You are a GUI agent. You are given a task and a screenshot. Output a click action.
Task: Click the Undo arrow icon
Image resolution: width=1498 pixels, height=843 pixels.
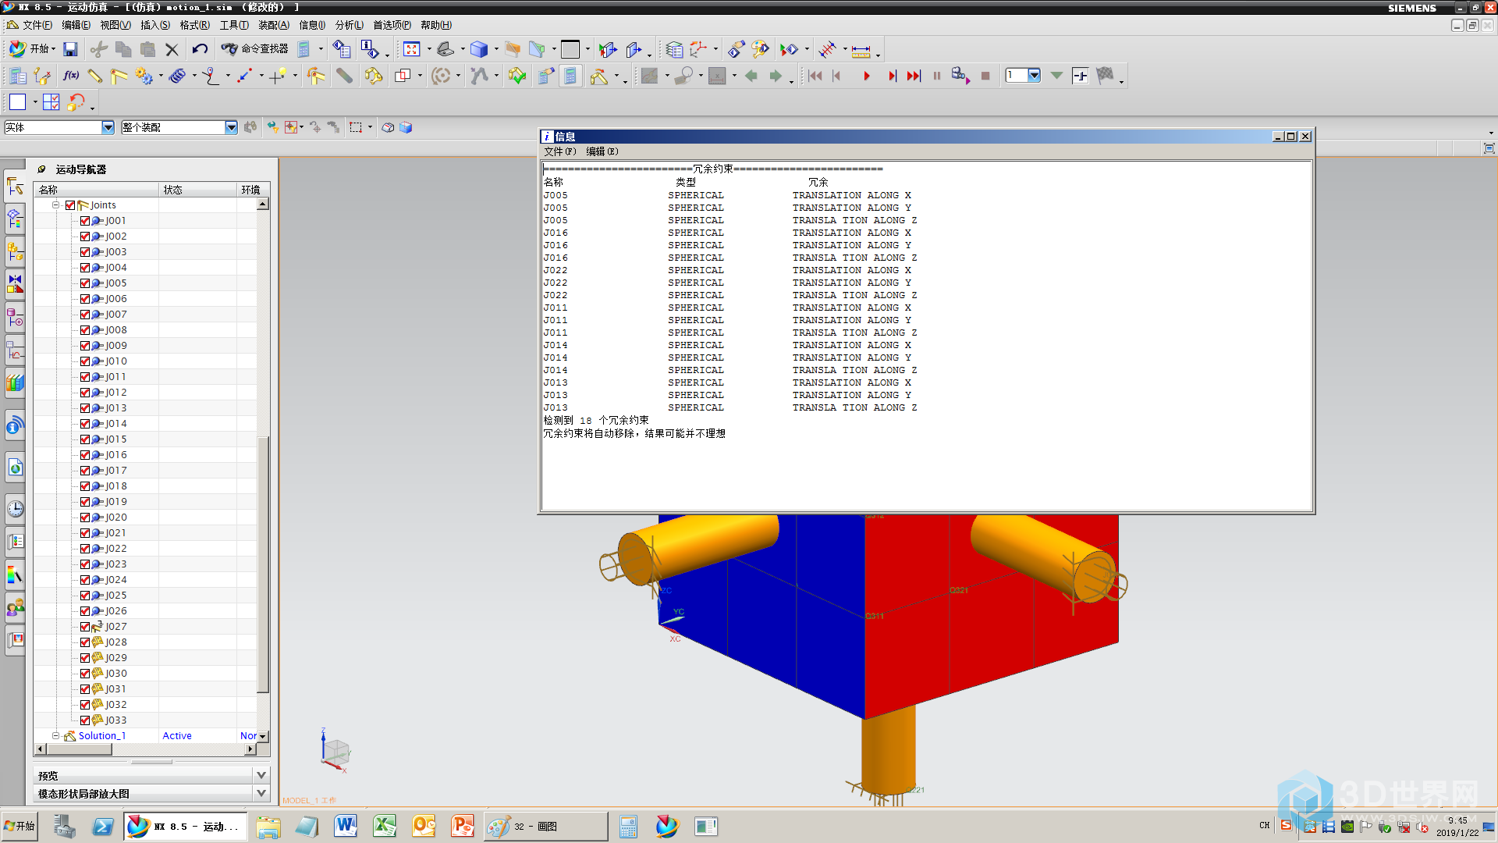[x=200, y=50]
